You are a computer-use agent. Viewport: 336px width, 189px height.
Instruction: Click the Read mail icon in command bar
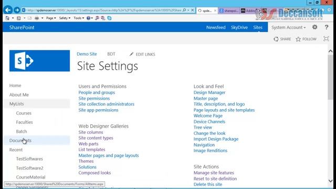(29, 18)
